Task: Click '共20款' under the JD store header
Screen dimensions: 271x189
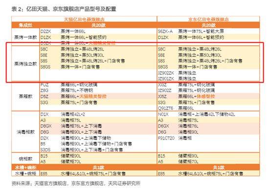Action: tap(208, 25)
